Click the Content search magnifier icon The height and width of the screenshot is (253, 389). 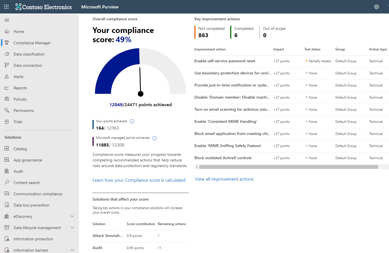click(7, 183)
